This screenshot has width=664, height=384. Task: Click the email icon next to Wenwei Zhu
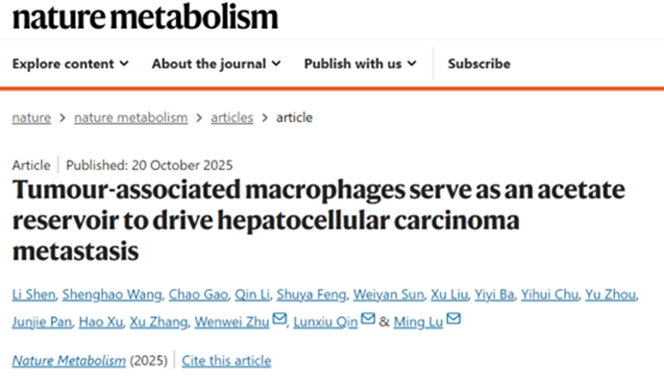(279, 318)
